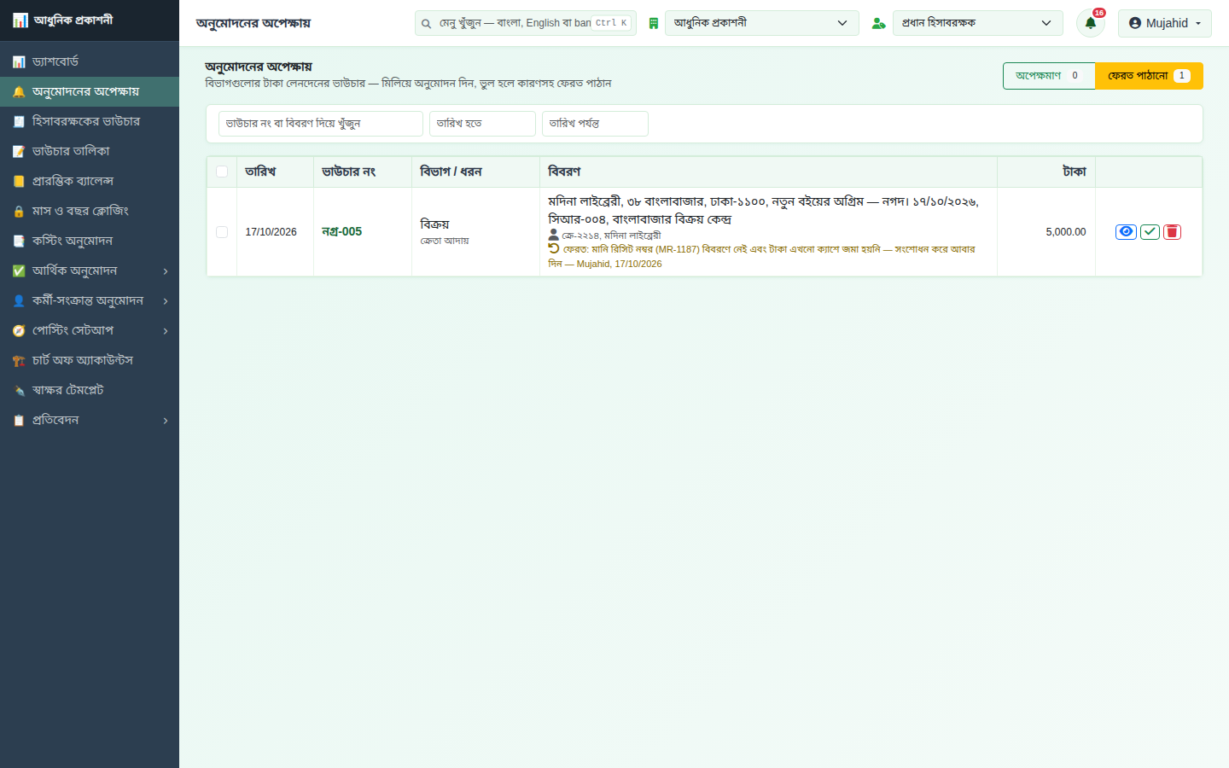Click the green user role icon

click(x=878, y=23)
